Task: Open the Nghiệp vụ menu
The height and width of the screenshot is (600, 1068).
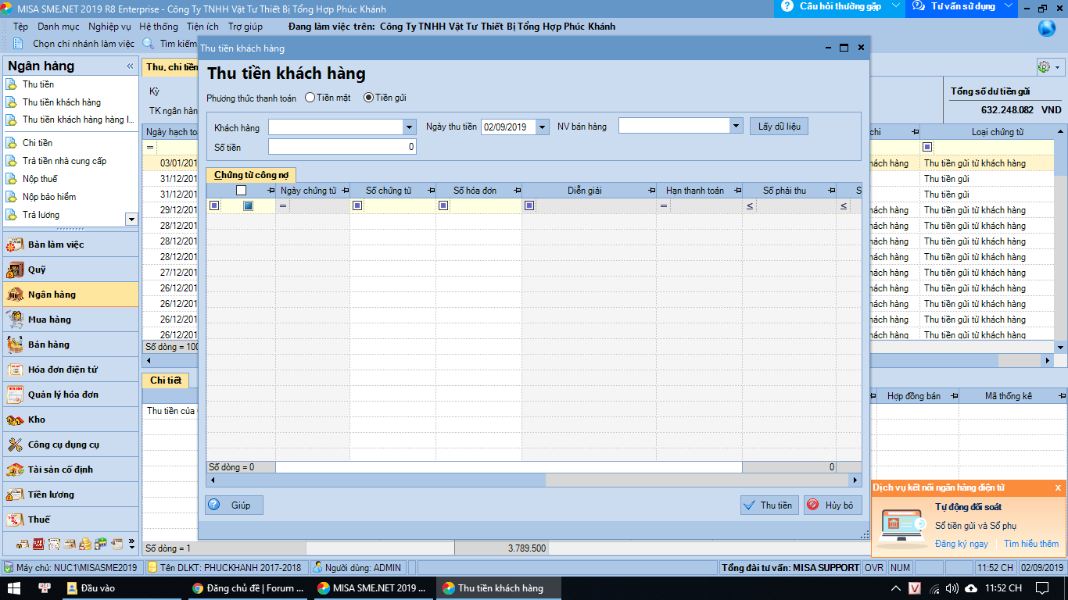Action: (109, 27)
